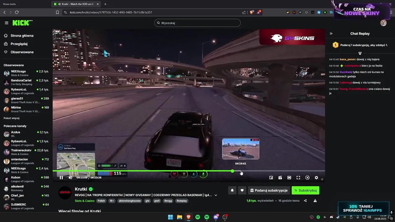Open BanduraCartel channel

coord(26,82)
